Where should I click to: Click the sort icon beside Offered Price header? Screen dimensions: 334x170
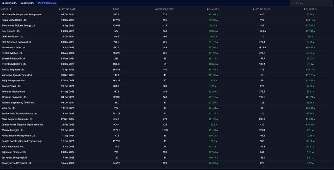coord(156,9)
